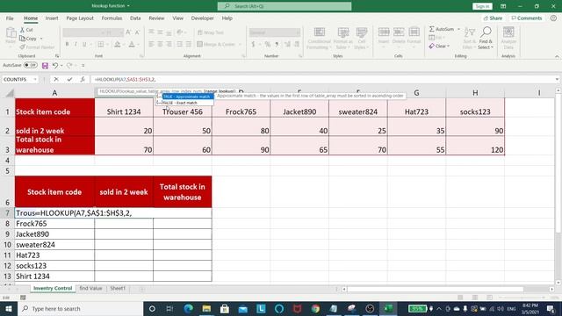Collapse the ribbon chevron

click(557, 56)
